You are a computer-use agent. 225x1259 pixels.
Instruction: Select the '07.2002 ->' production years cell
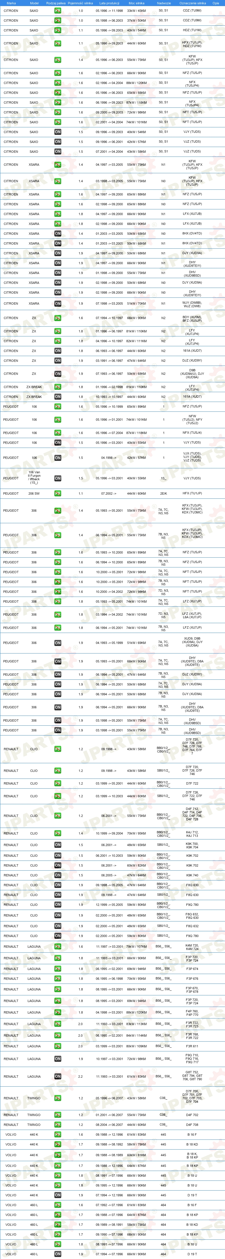tap(109, 493)
